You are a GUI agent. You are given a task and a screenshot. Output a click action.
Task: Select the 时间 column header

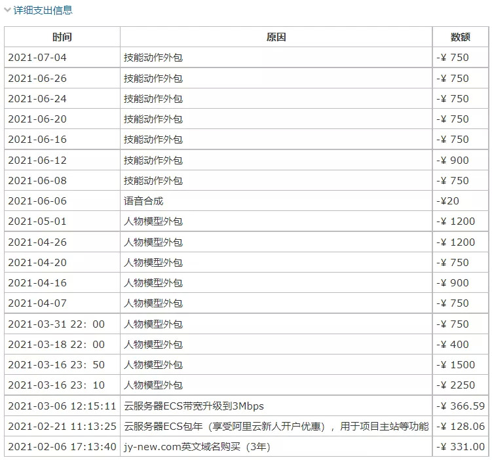pyautogui.click(x=62, y=37)
